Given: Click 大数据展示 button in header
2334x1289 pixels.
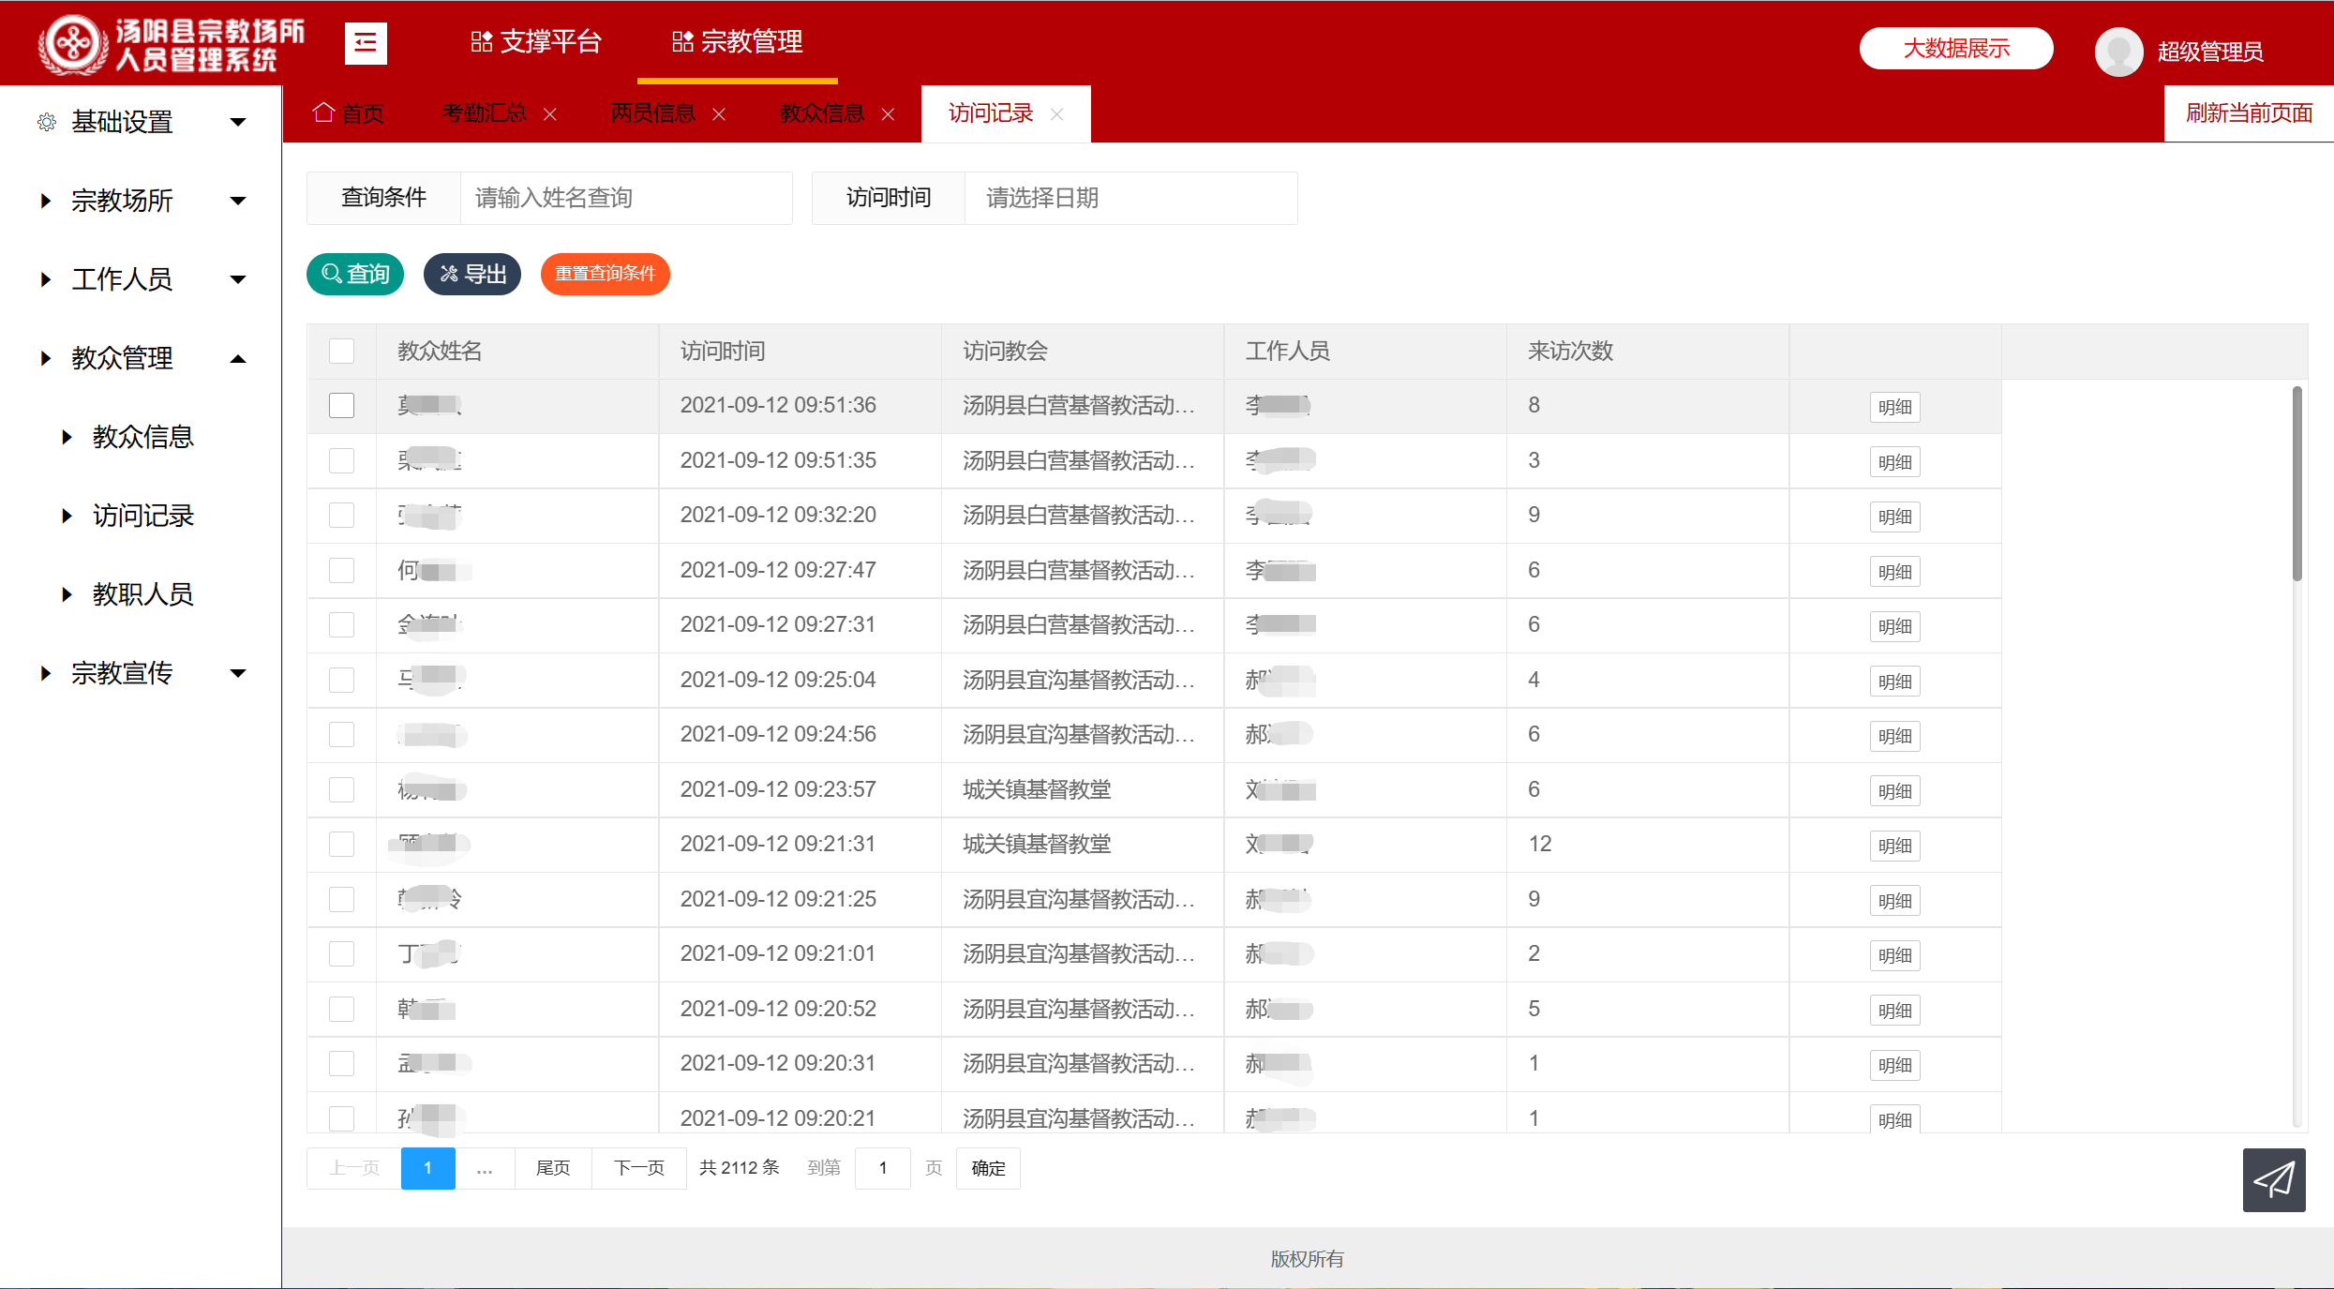Looking at the screenshot, I should [x=1956, y=49].
